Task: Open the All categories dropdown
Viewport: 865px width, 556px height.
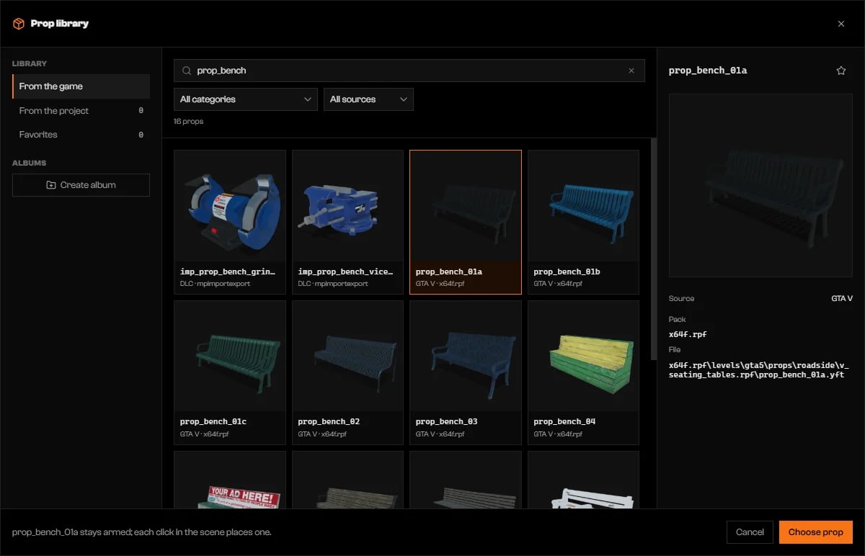Action: pyautogui.click(x=245, y=99)
